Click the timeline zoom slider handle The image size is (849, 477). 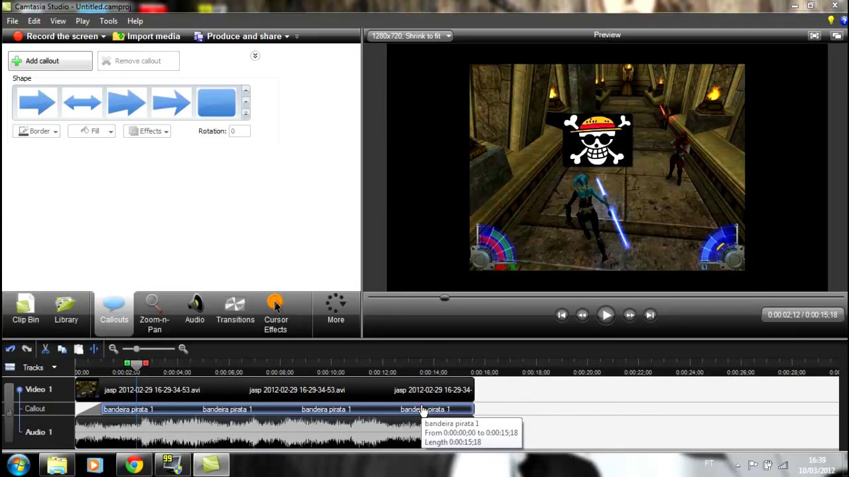136,349
